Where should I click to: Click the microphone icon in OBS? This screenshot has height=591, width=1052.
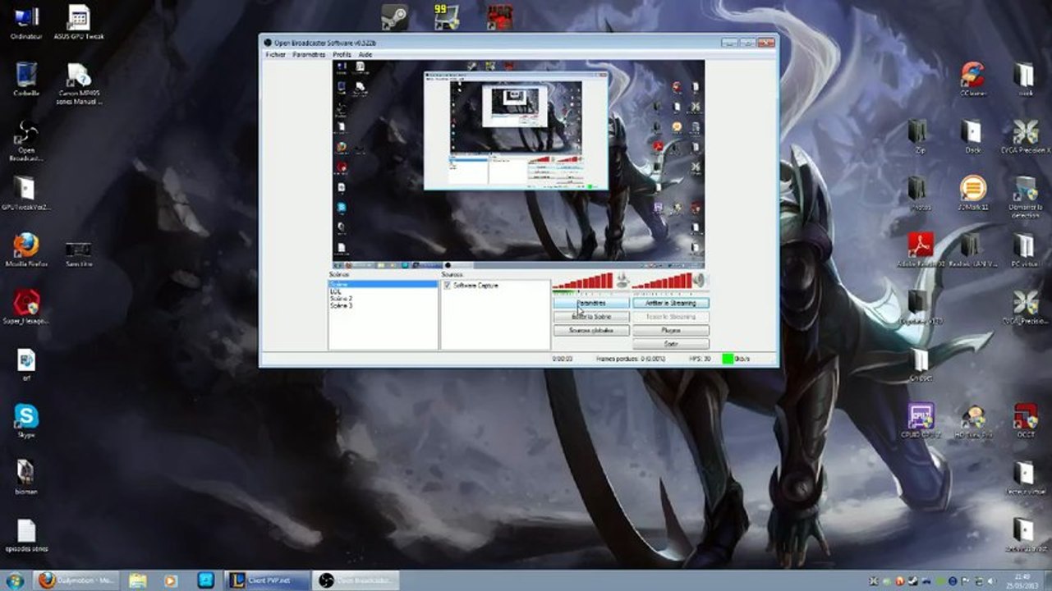(x=622, y=281)
